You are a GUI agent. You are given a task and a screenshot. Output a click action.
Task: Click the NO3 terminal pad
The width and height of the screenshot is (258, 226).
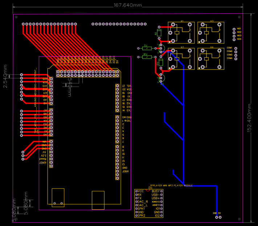[234, 36]
